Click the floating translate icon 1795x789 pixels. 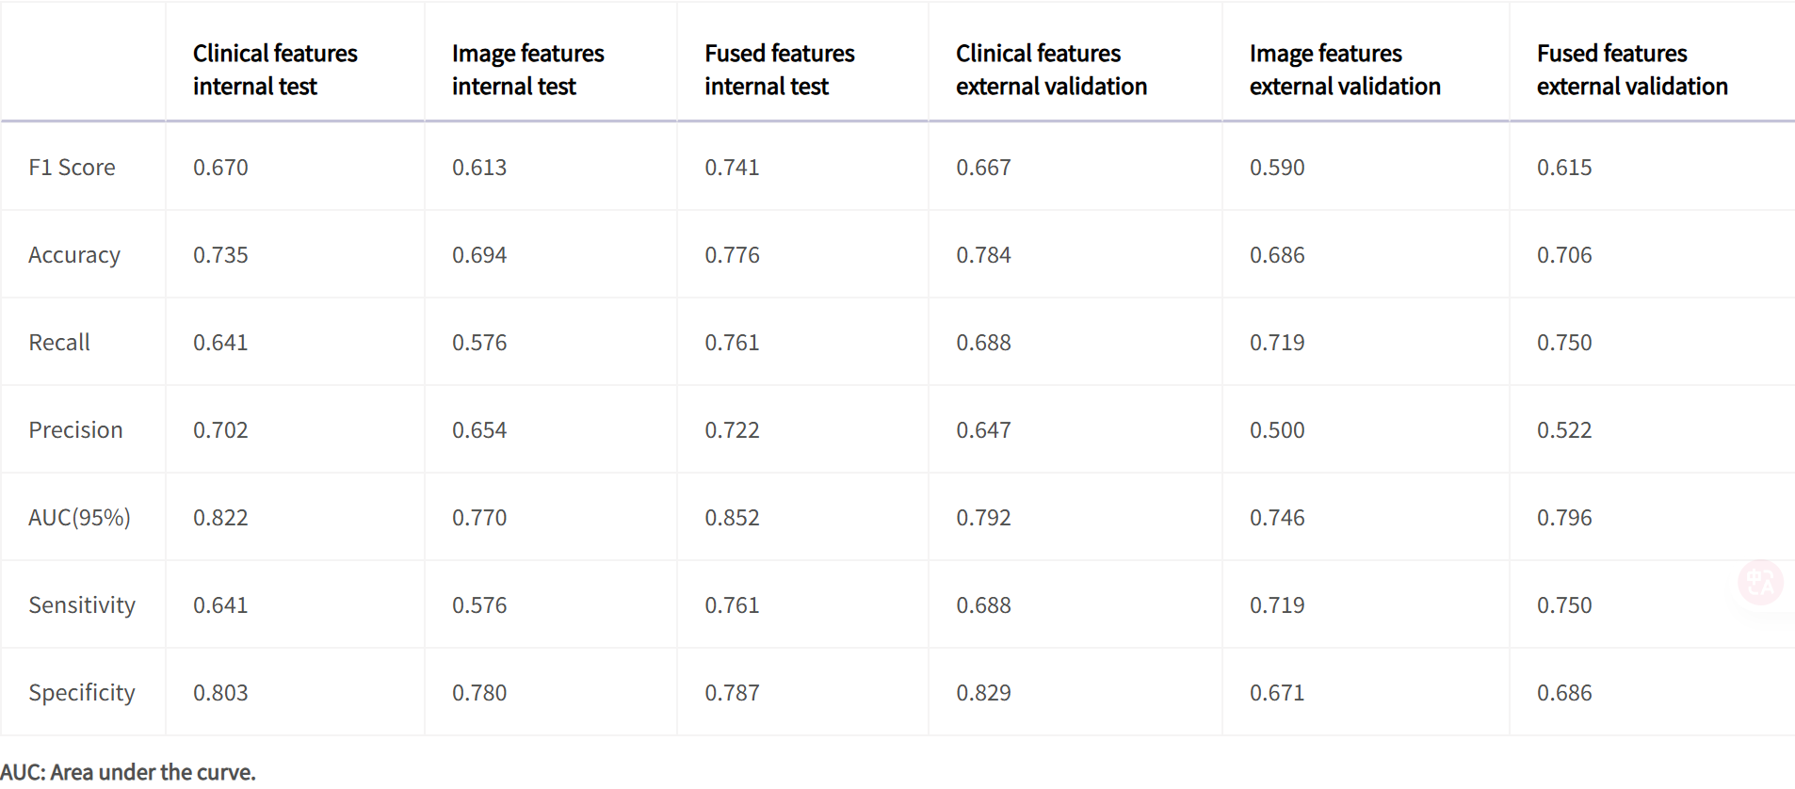tap(1759, 582)
